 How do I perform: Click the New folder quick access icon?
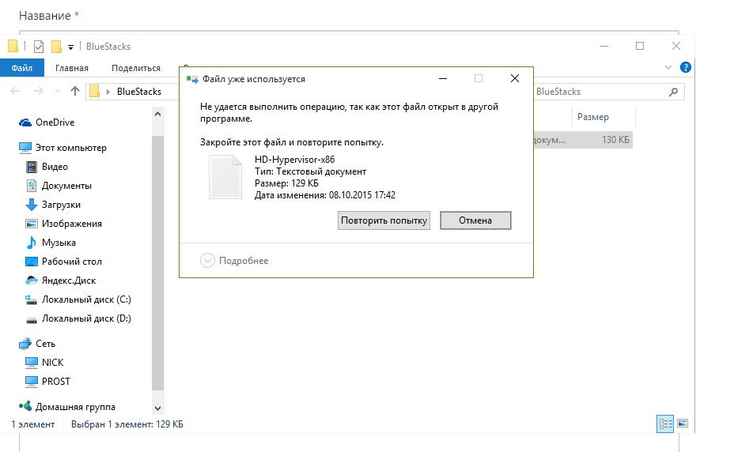pos(56,47)
